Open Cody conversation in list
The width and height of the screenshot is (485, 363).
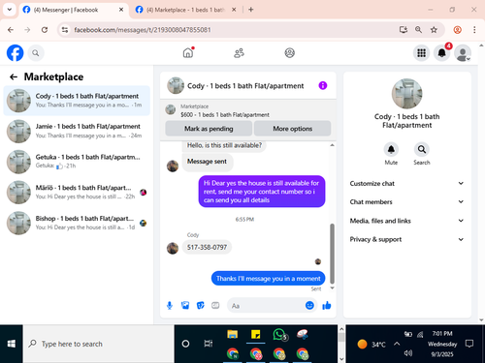[77, 101]
